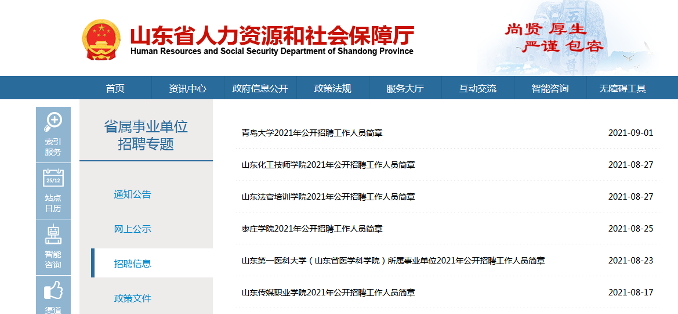Open 政府信息公开 navigation menu

(x=260, y=88)
